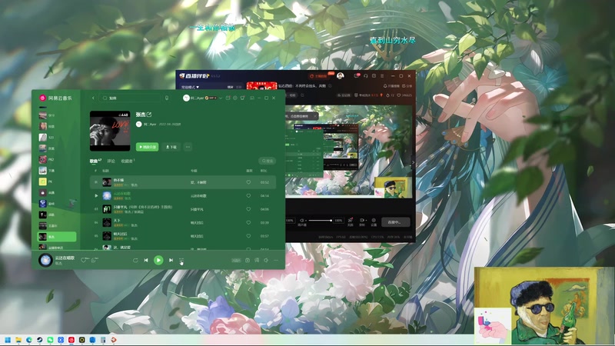Open more options at player bar end
The height and width of the screenshot is (346, 615).
[276, 260]
